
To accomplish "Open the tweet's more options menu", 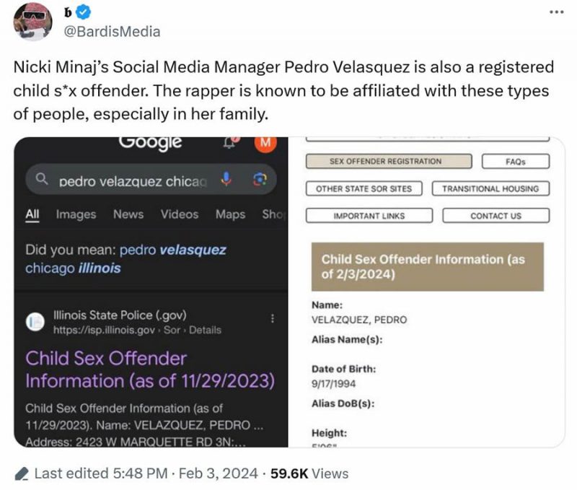I will 554,13.
